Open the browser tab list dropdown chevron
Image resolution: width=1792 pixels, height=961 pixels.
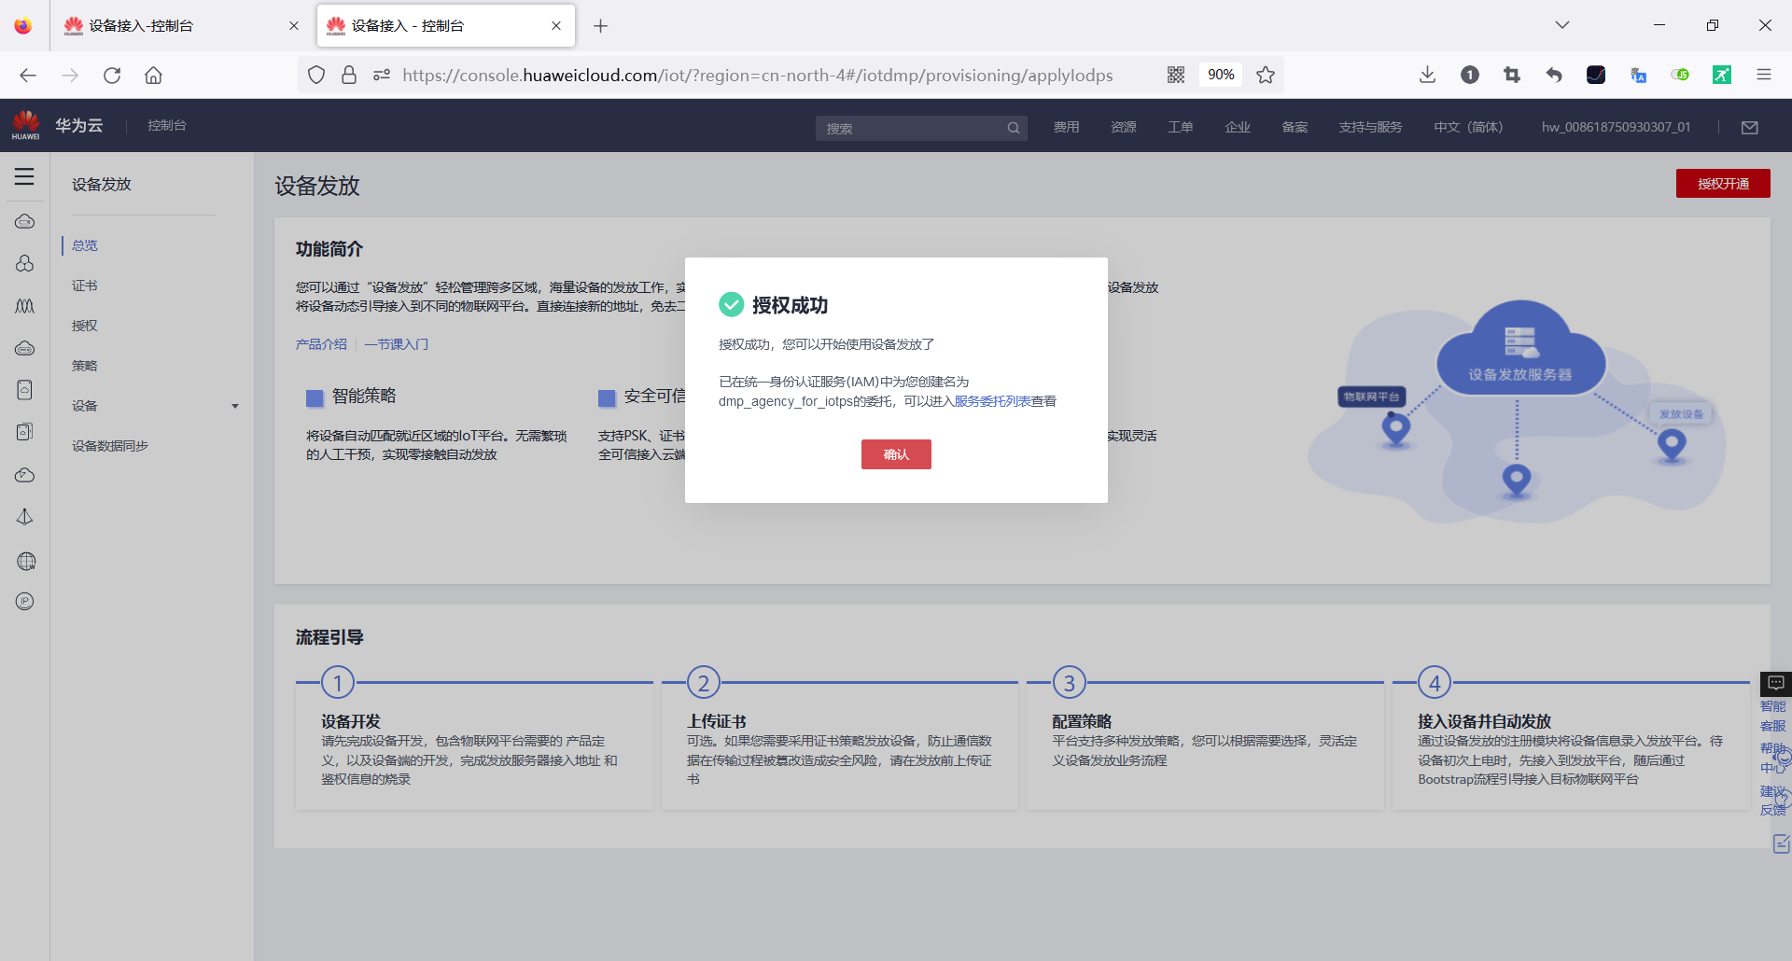pyautogui.click(x=1562, y=25)
